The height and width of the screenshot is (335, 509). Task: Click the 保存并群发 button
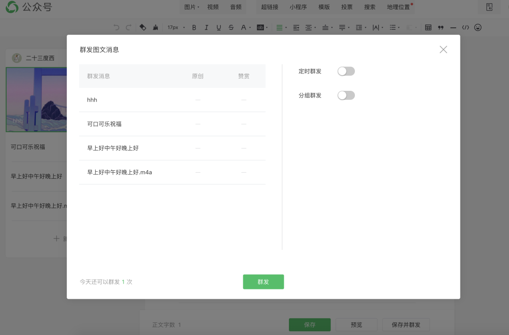click(x=406, y=325)
